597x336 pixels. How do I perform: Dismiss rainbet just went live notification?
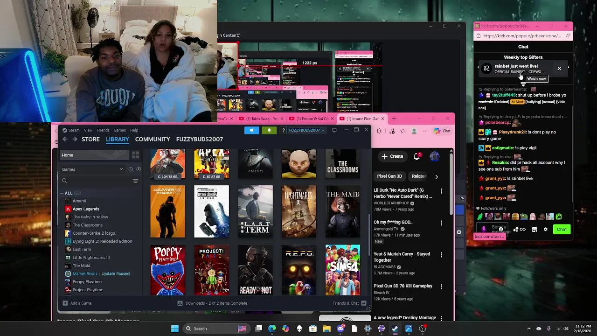click(x=559, y=69)
